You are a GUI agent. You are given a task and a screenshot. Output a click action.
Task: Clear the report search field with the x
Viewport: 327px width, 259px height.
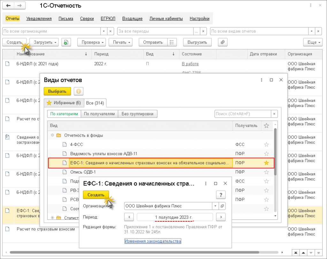(x=274, y=114)
